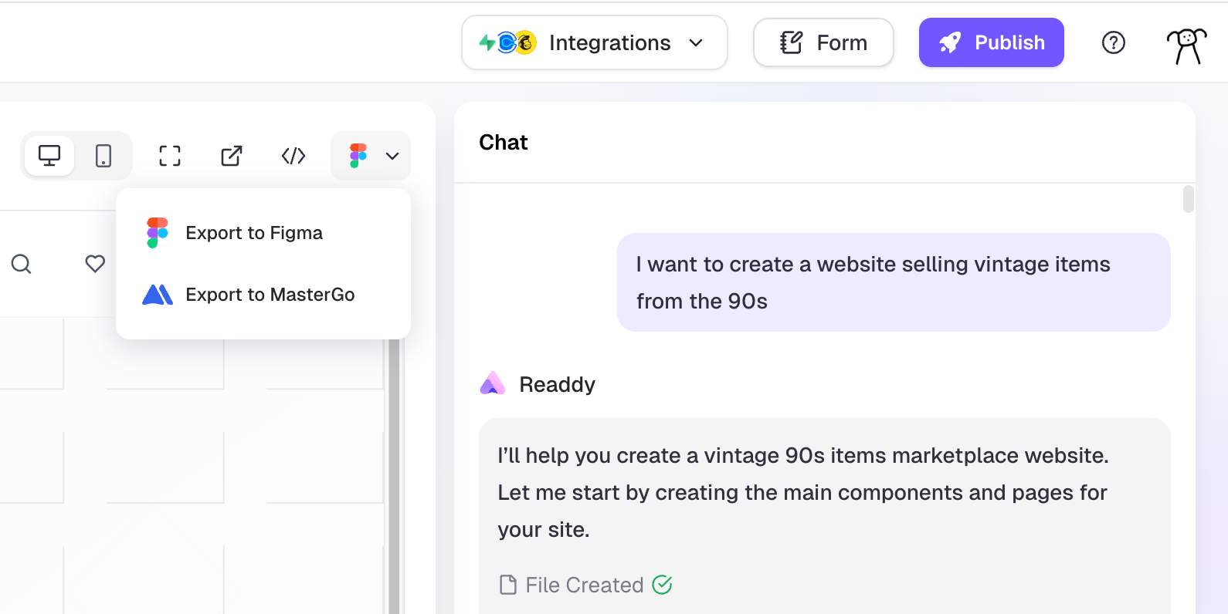The image size is (1228, 614).
Task: Click the view code icon
Action: point(293,156)
